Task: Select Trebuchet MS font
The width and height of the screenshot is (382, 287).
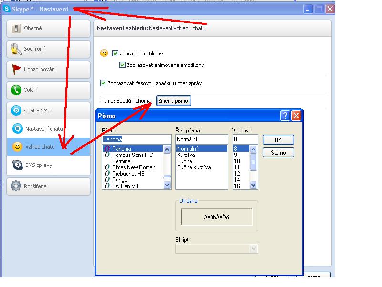Action: [x=133, y=174]
